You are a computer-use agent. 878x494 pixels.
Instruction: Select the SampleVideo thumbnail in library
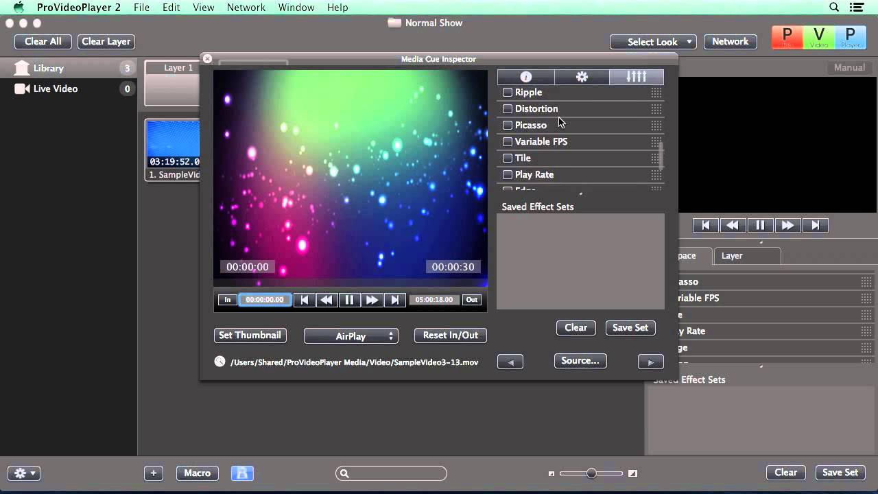(172, 150)
